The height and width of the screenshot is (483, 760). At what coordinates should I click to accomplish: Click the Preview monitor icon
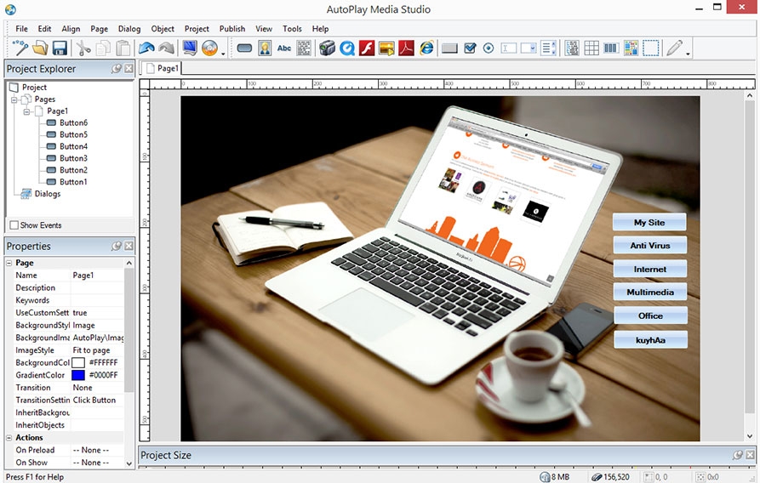click(190, 48)
